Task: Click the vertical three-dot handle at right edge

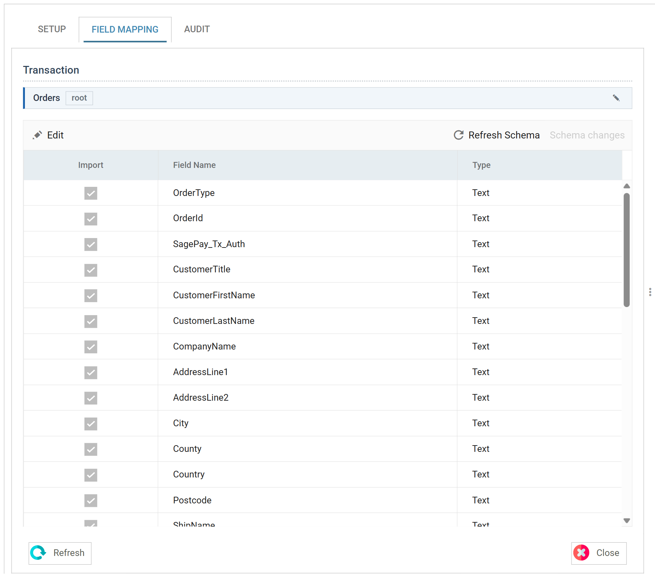Action: point(650,292)
